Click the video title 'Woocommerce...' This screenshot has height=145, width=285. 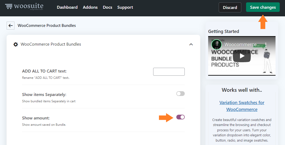tap(242, 45)
